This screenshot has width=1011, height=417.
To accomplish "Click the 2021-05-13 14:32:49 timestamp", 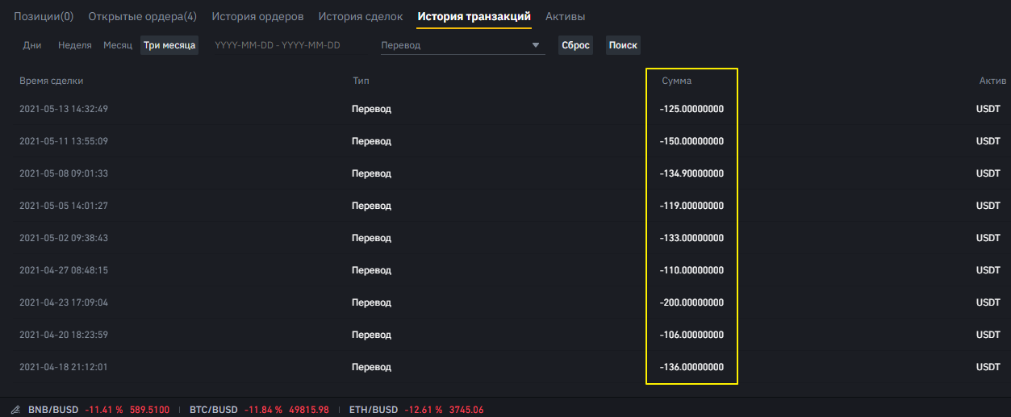I will tap(64, 109).
